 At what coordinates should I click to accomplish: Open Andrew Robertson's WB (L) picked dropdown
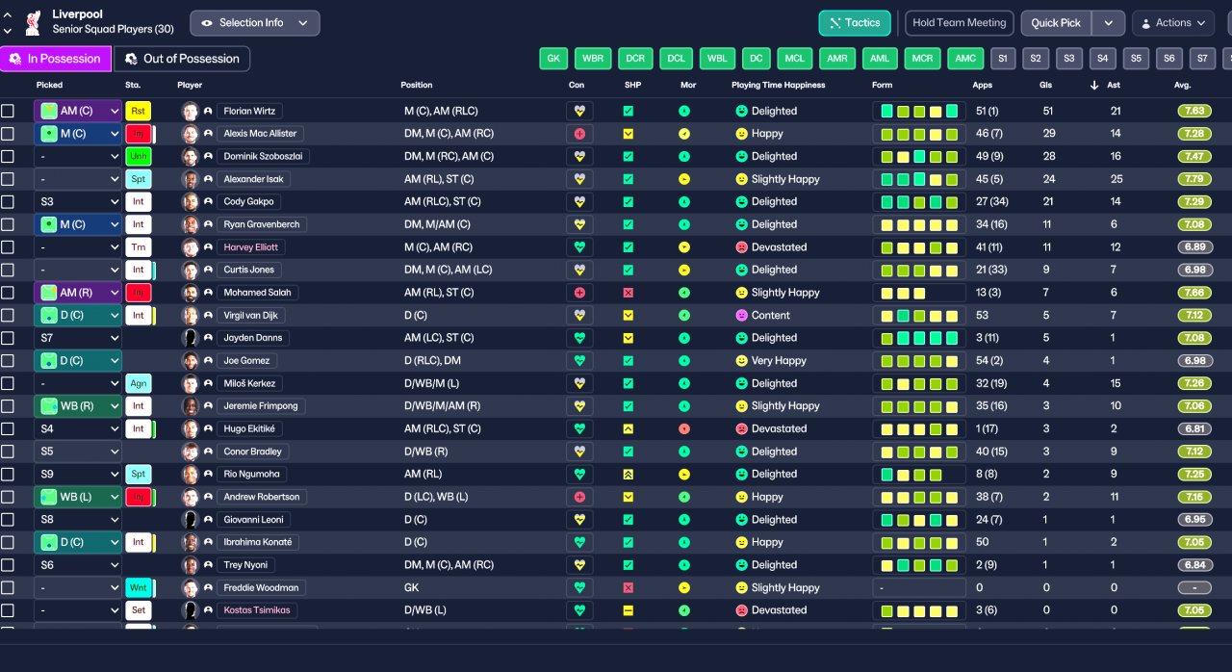pos(78,497)
